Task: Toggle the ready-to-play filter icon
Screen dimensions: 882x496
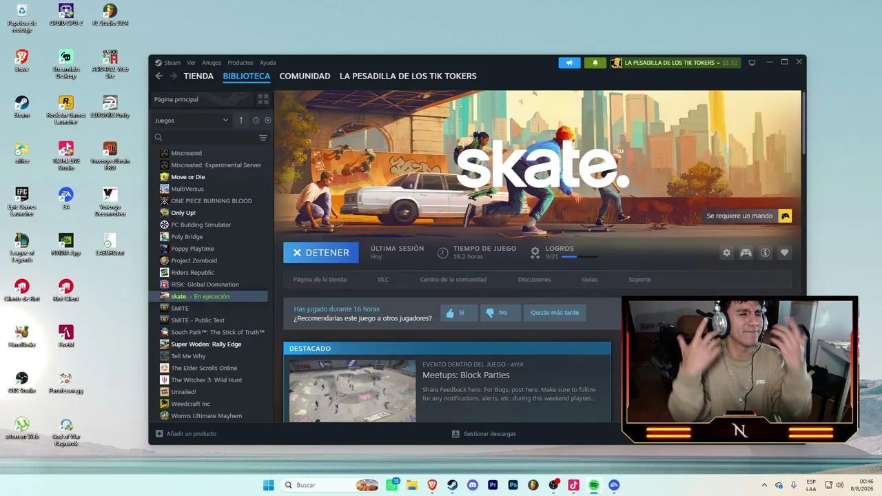Action: point(267,121)
